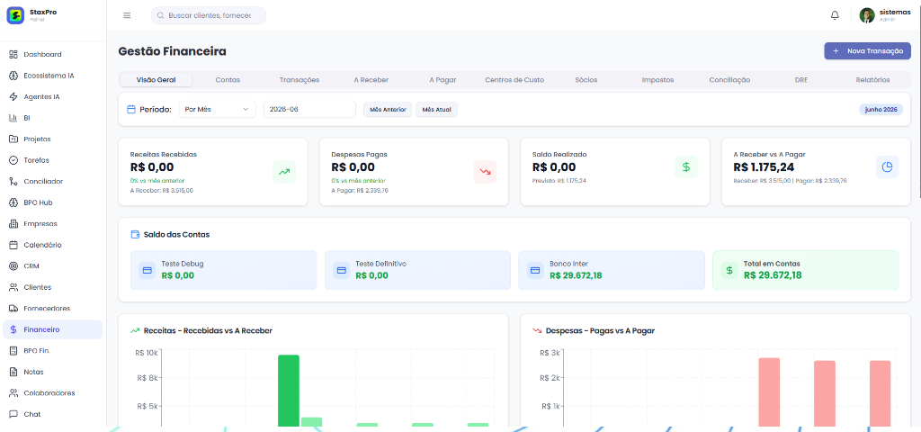
Task: Open the A Pagar tab
Action: tap(443, 79)
